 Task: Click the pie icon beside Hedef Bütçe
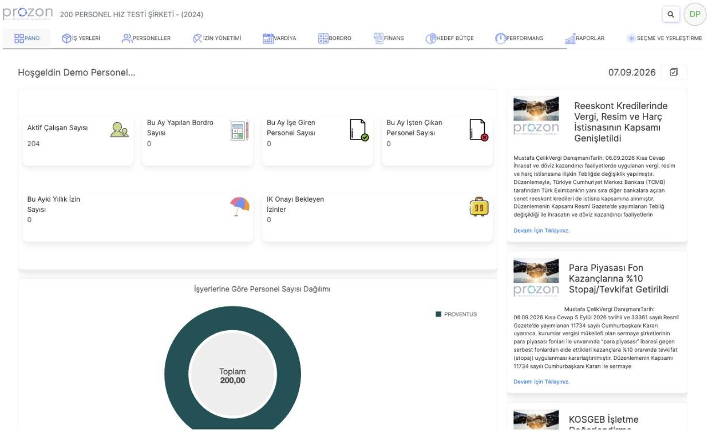click(431, 38)
